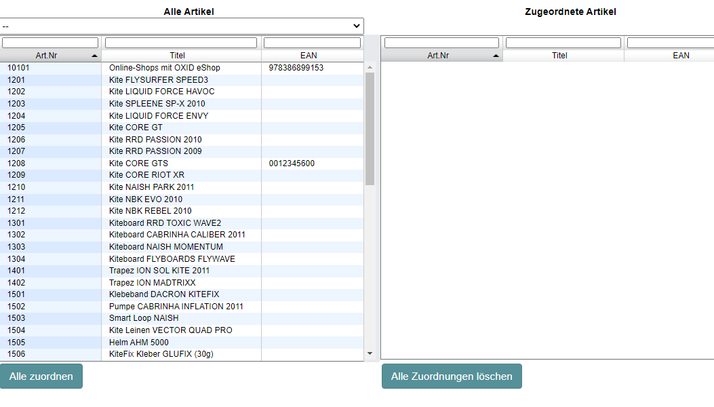Sort Zugeordnete Artikel by Titel header
This screenshot has height=407, width=714.
(x=563, y=56)
